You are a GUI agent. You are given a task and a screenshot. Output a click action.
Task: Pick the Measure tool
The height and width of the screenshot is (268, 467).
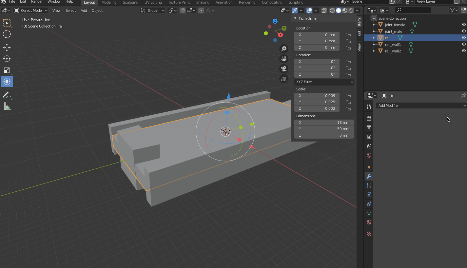click(x=7, y=106)
